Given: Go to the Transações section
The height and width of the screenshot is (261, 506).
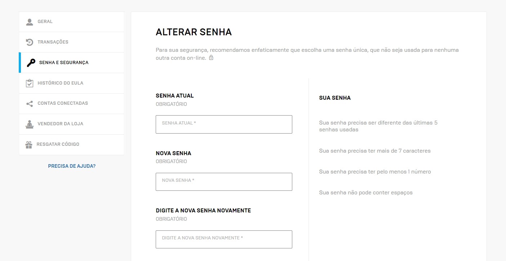Looking at the screenshot, I should click(x=53, y=42).
